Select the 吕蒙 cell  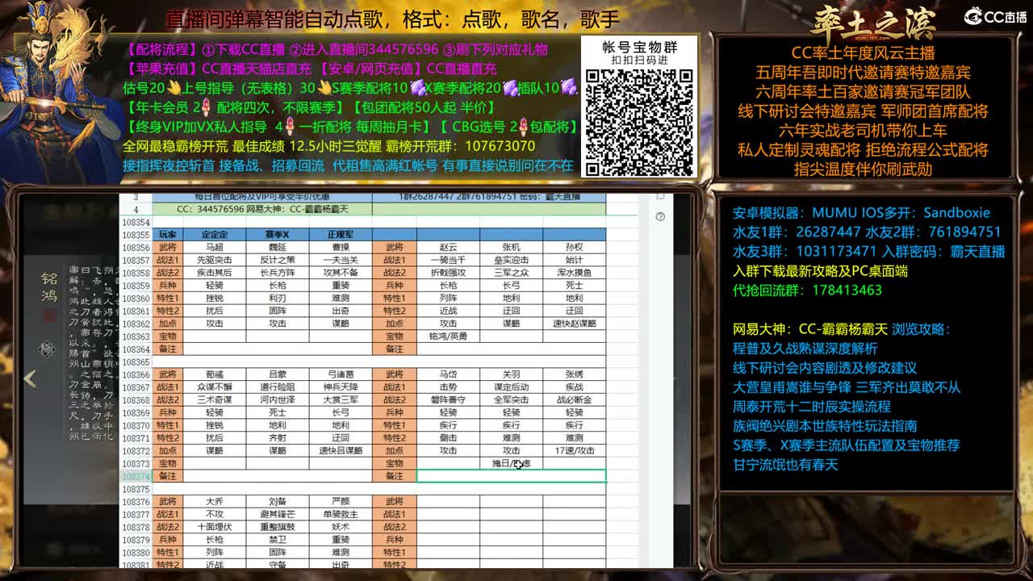pyautogui.click(x=278, y=374)
